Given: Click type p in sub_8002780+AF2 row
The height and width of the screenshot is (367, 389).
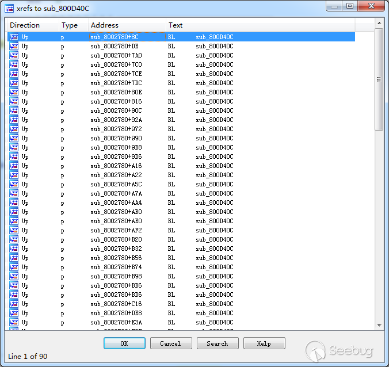Looking at the screenshot, I should pyautogui.click(x=62, y=231).
